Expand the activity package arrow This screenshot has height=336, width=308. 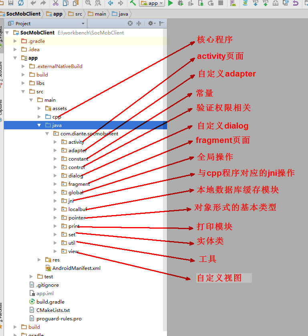pyautogui.click(x=55, y=142)
